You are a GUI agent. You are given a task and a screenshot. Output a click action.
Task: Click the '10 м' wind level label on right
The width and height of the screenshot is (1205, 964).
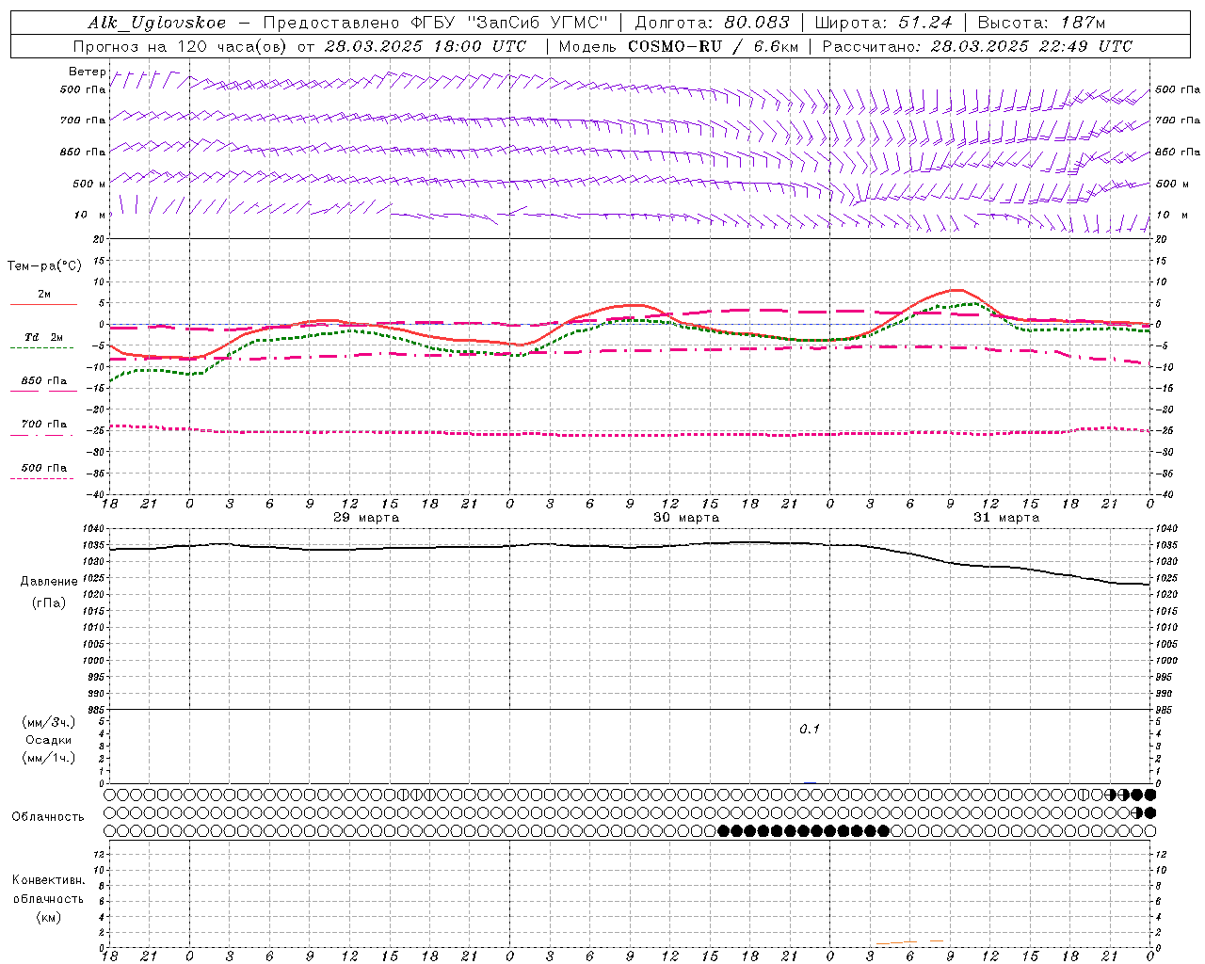(x=1172, y=215)
